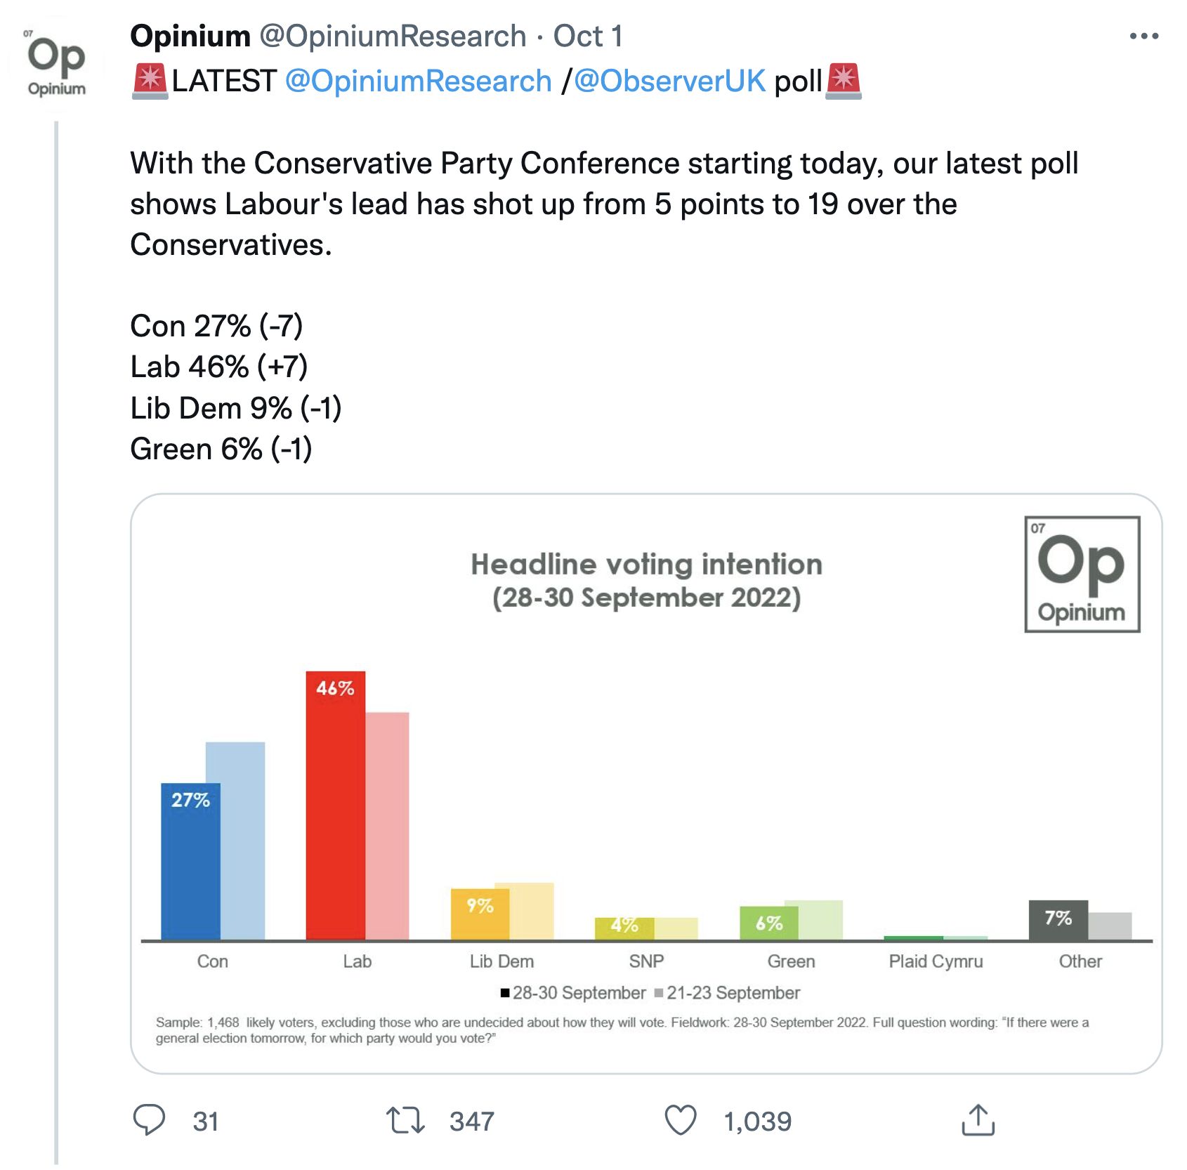Click the blue 27% Conservative bar
The image size is (1187, 1170).
[x=190, y=862]
